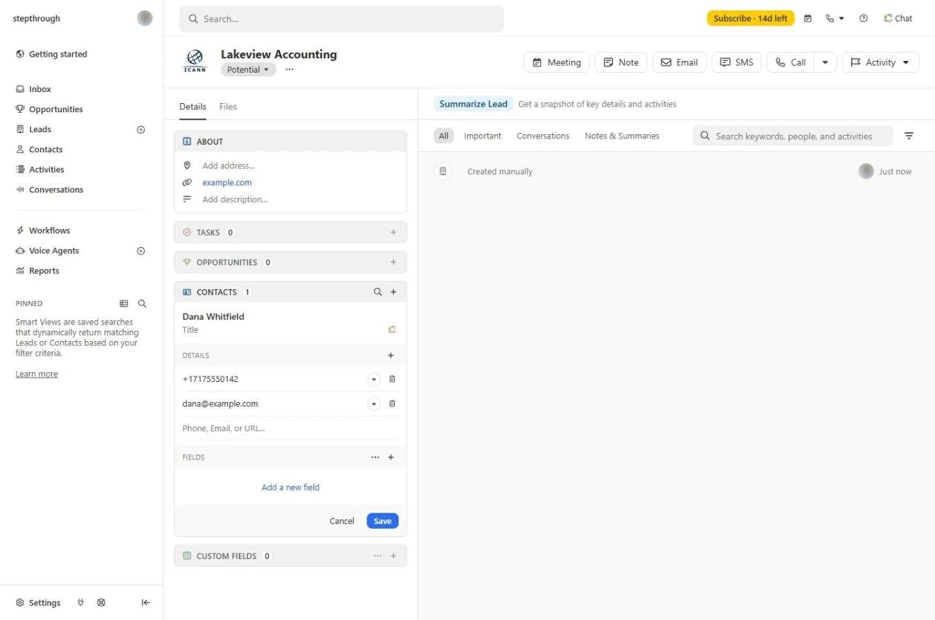The height and width of the screenshot is (620, 935).
Task: Open the Potential status dropdown
Action: (x=249, y=70)
